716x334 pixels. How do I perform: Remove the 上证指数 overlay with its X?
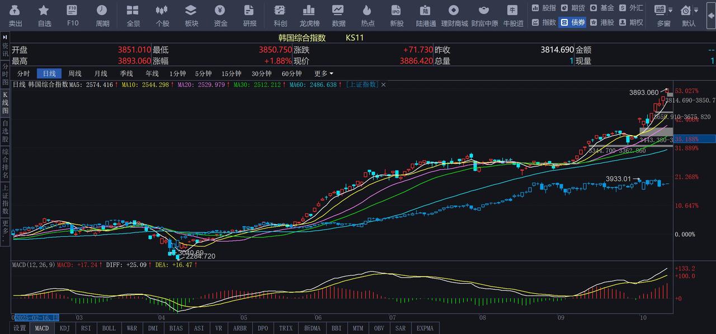click(x=384, y=85)
